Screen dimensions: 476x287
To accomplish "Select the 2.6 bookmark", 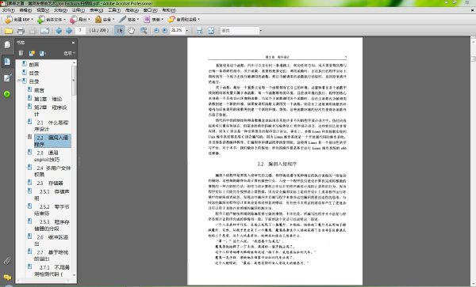I will pos(51,240).
